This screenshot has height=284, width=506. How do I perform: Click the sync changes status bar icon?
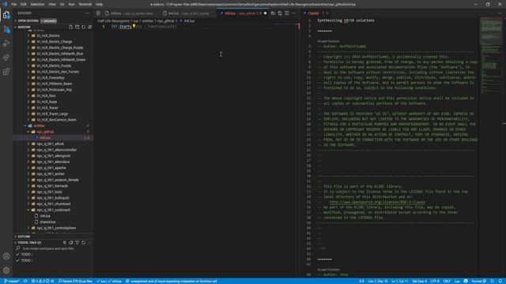tap(25, 281)
